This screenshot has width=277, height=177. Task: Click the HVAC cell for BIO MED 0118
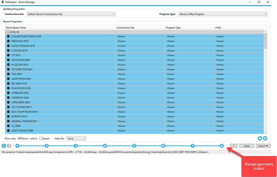coord(238,84)
